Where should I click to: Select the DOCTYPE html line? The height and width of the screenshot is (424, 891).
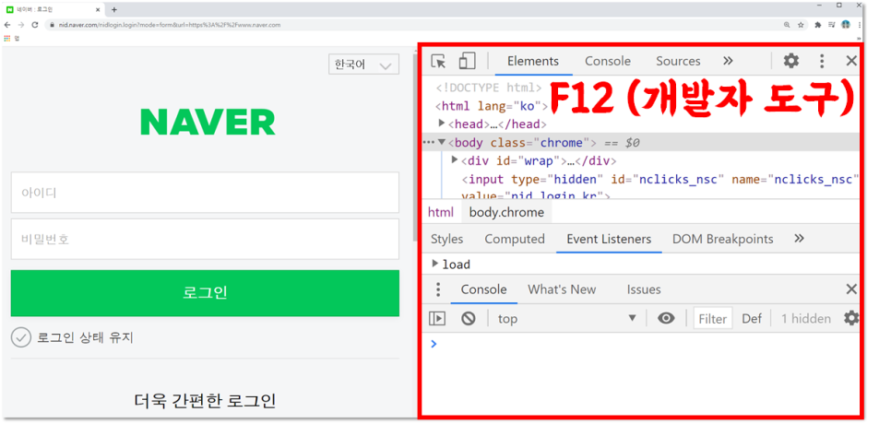tap(489, 88)
